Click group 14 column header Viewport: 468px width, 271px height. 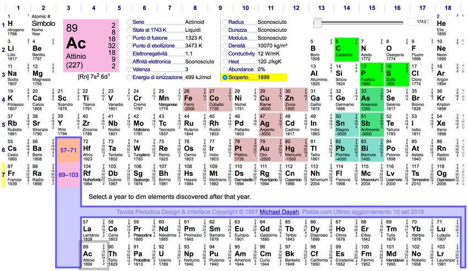tap(346, 8)
